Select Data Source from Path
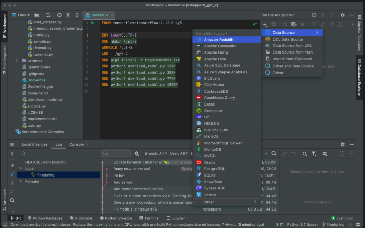Screen dimensions: 365x228 [x=292, y=52]
